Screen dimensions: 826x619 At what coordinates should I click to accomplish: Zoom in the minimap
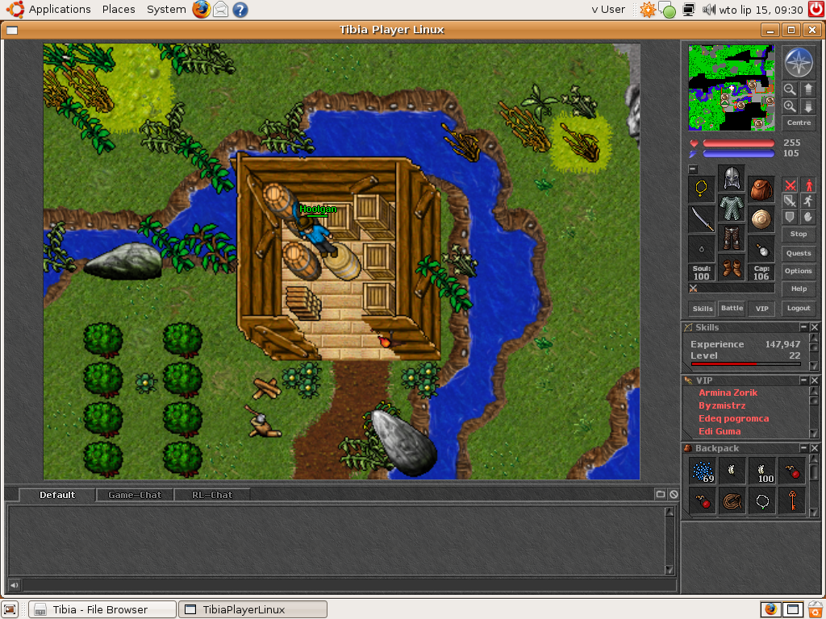coord(790,106)
